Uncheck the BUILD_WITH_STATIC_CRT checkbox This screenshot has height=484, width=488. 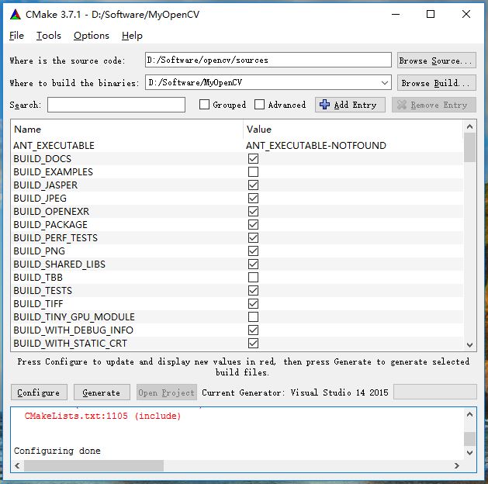coord(254,343)
